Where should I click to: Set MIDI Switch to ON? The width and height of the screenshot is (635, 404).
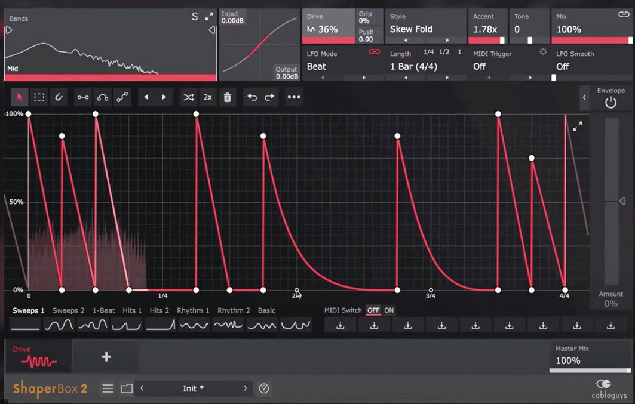(389, 310)
